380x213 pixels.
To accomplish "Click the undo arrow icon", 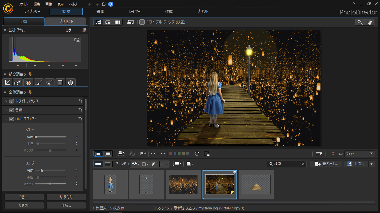I will [90, 4].
